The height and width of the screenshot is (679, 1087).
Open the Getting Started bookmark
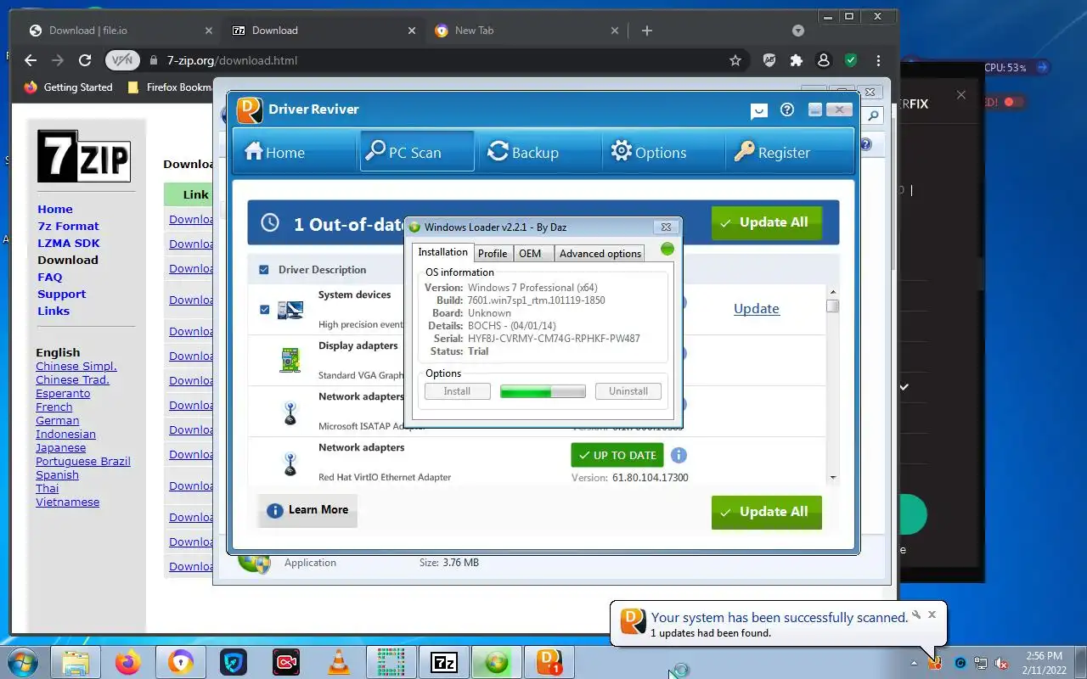point(68,87)
